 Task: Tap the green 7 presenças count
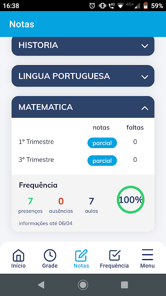30,201
